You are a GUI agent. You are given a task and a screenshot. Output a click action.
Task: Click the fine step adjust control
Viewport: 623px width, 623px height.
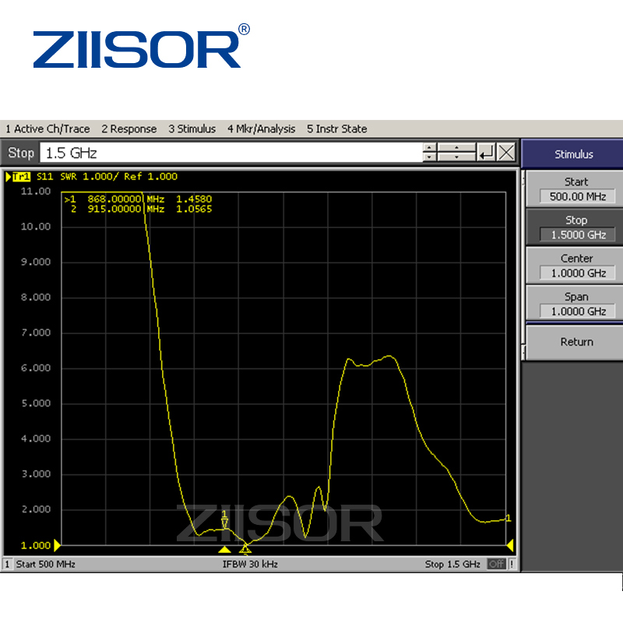tap(456, 153)
